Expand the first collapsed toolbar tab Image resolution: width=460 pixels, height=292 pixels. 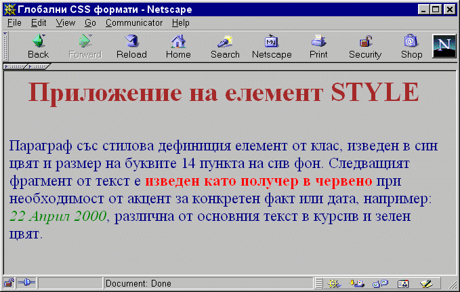(14, 66)
